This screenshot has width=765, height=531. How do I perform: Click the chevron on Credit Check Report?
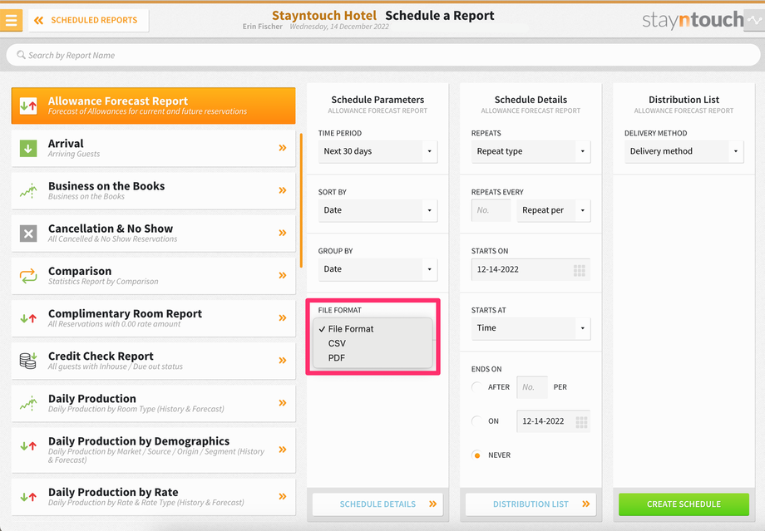283,361
